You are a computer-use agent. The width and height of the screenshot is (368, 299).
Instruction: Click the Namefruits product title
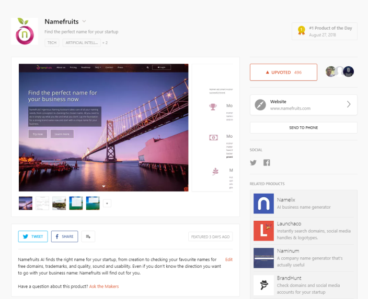62,21
